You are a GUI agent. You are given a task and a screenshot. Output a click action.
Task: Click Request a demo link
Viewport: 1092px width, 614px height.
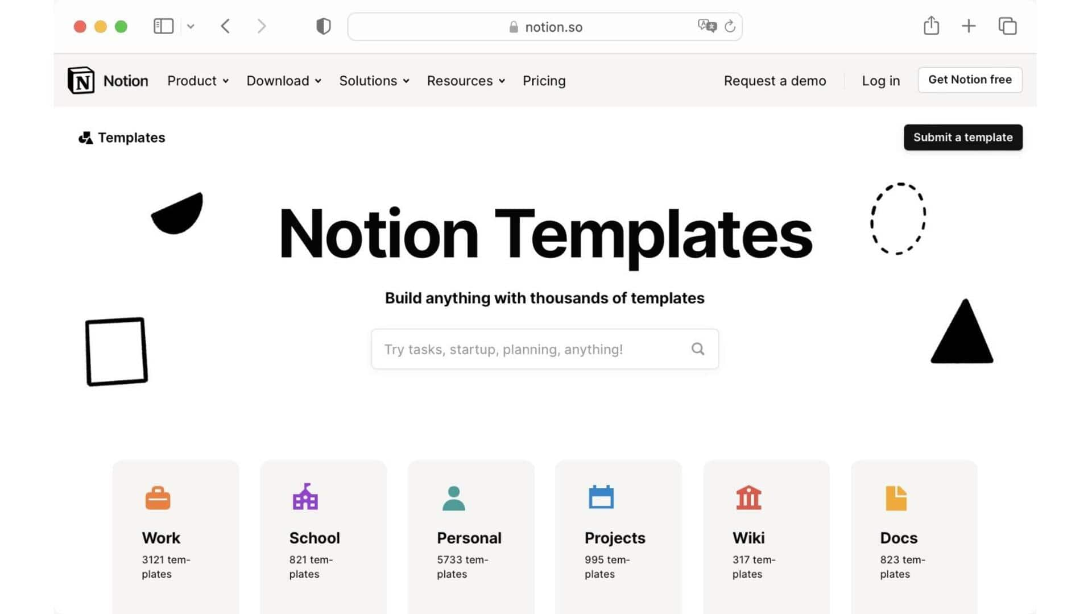[775, 80]
